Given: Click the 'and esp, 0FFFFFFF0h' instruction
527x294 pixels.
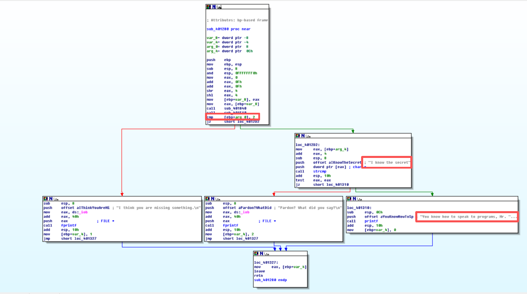Looking at the screenshot, I should coord(232,73).
